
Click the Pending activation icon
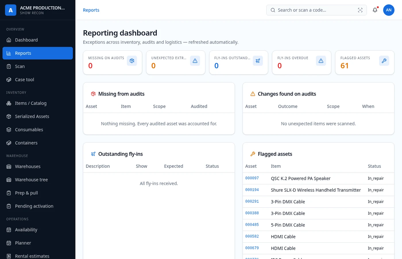(x=9, y=206)
